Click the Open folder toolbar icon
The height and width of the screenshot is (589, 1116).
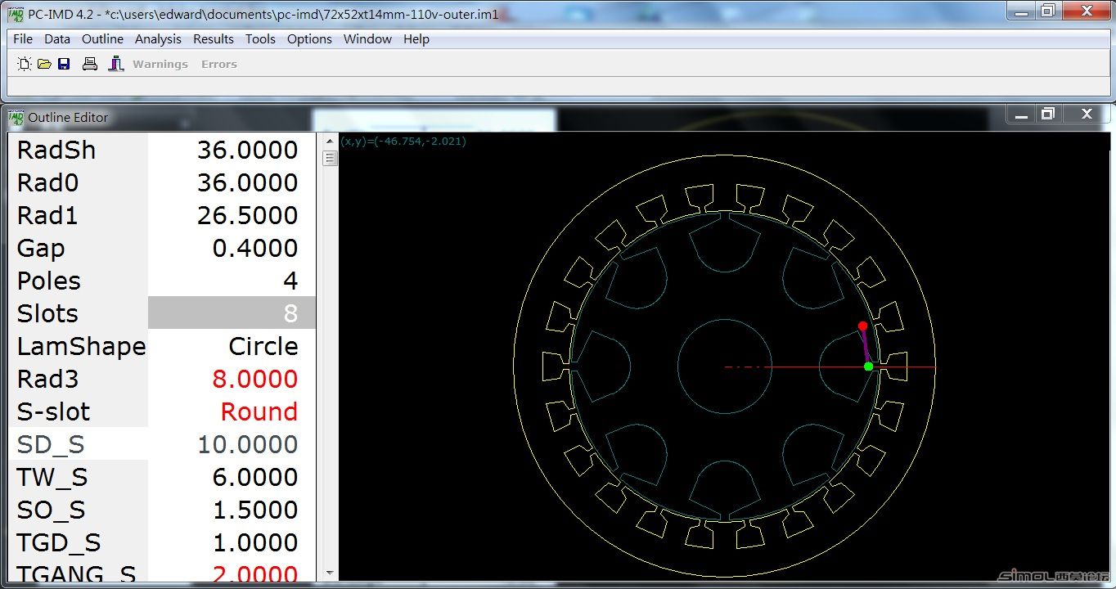44,64
